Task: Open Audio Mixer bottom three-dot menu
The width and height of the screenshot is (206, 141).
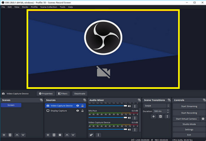Action: coord(98,135)
